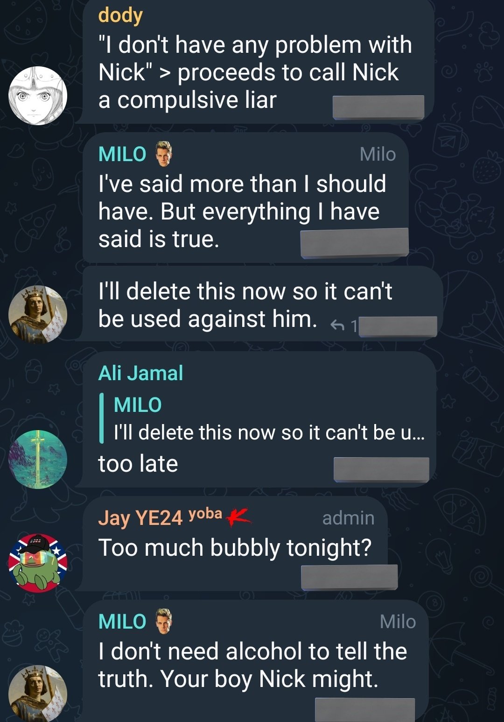Tap the admin badge on Jay's message
Image resolution: width=504 pixels, height=722 pixels.
[348, 518]
